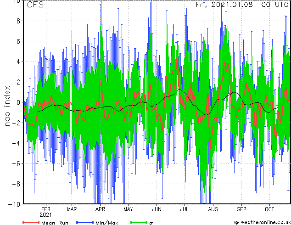This screenshot has height=225, width=291.
Task: Click the y-axis value 0
Action: coord(18,102)
